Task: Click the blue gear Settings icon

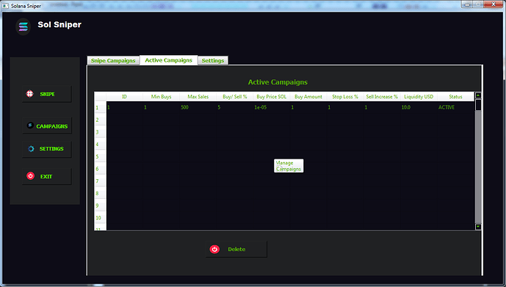Action: [x=31, y=149]
